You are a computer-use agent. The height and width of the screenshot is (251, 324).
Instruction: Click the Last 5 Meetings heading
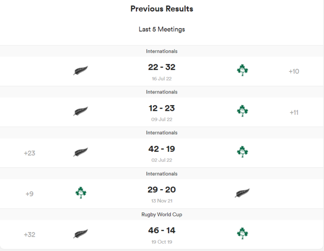(x=162, y=29)
